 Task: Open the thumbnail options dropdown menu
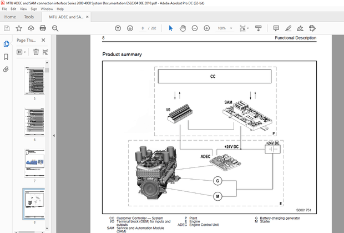(x=21, y=52)
